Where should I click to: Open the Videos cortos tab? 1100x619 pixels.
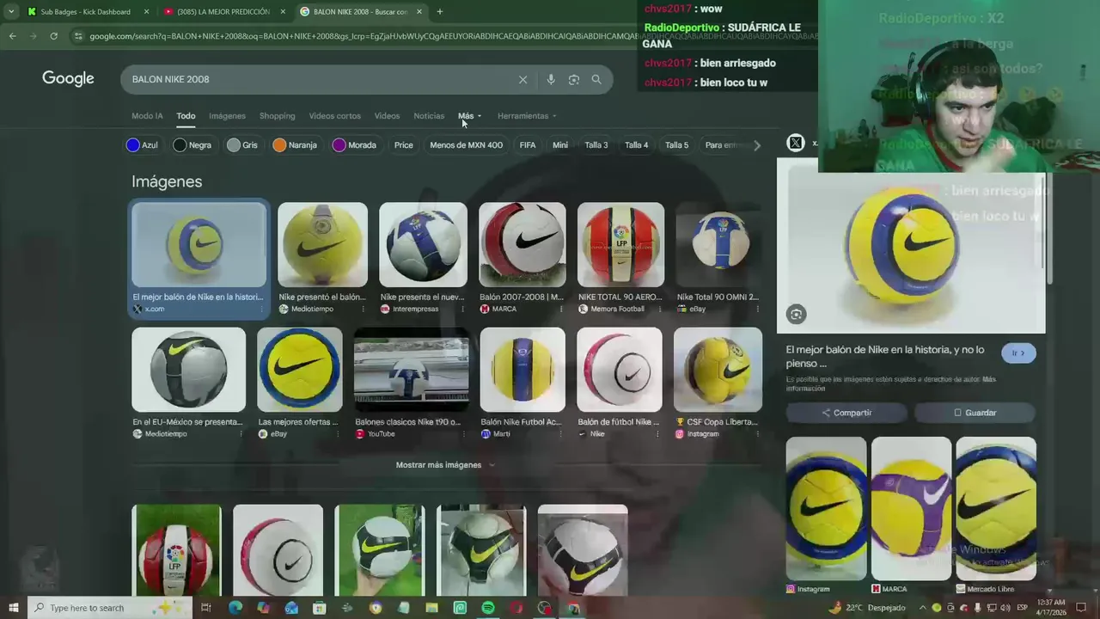pyautogui.click(x=334, y=116)
